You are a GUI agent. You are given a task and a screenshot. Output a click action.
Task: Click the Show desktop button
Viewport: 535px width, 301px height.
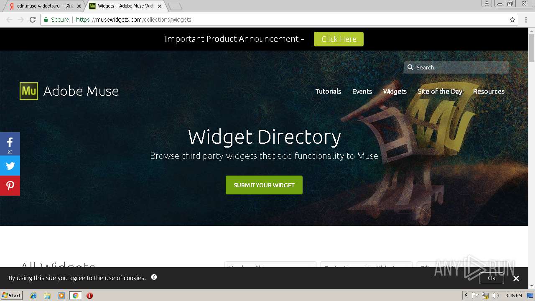(x=531, y=296)
